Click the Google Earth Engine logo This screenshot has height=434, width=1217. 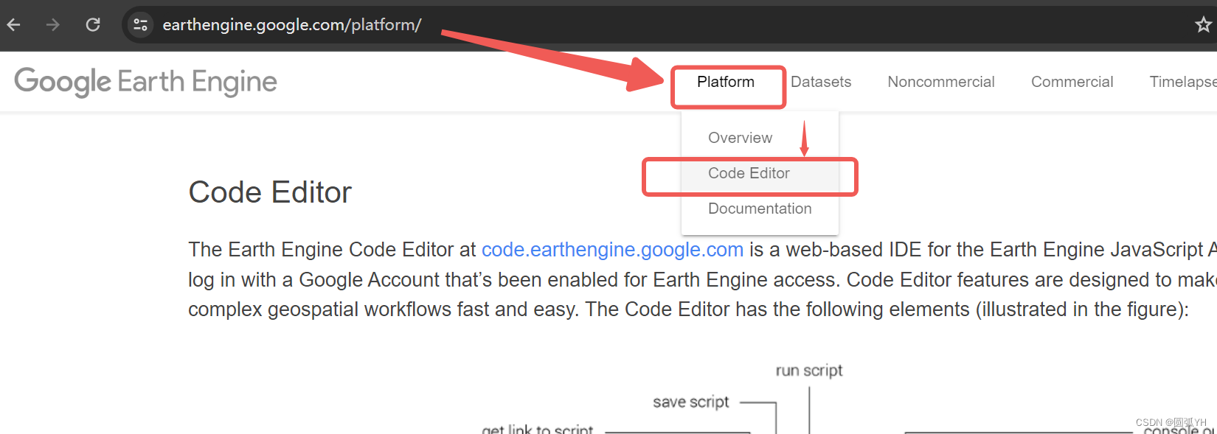[145, 82]
